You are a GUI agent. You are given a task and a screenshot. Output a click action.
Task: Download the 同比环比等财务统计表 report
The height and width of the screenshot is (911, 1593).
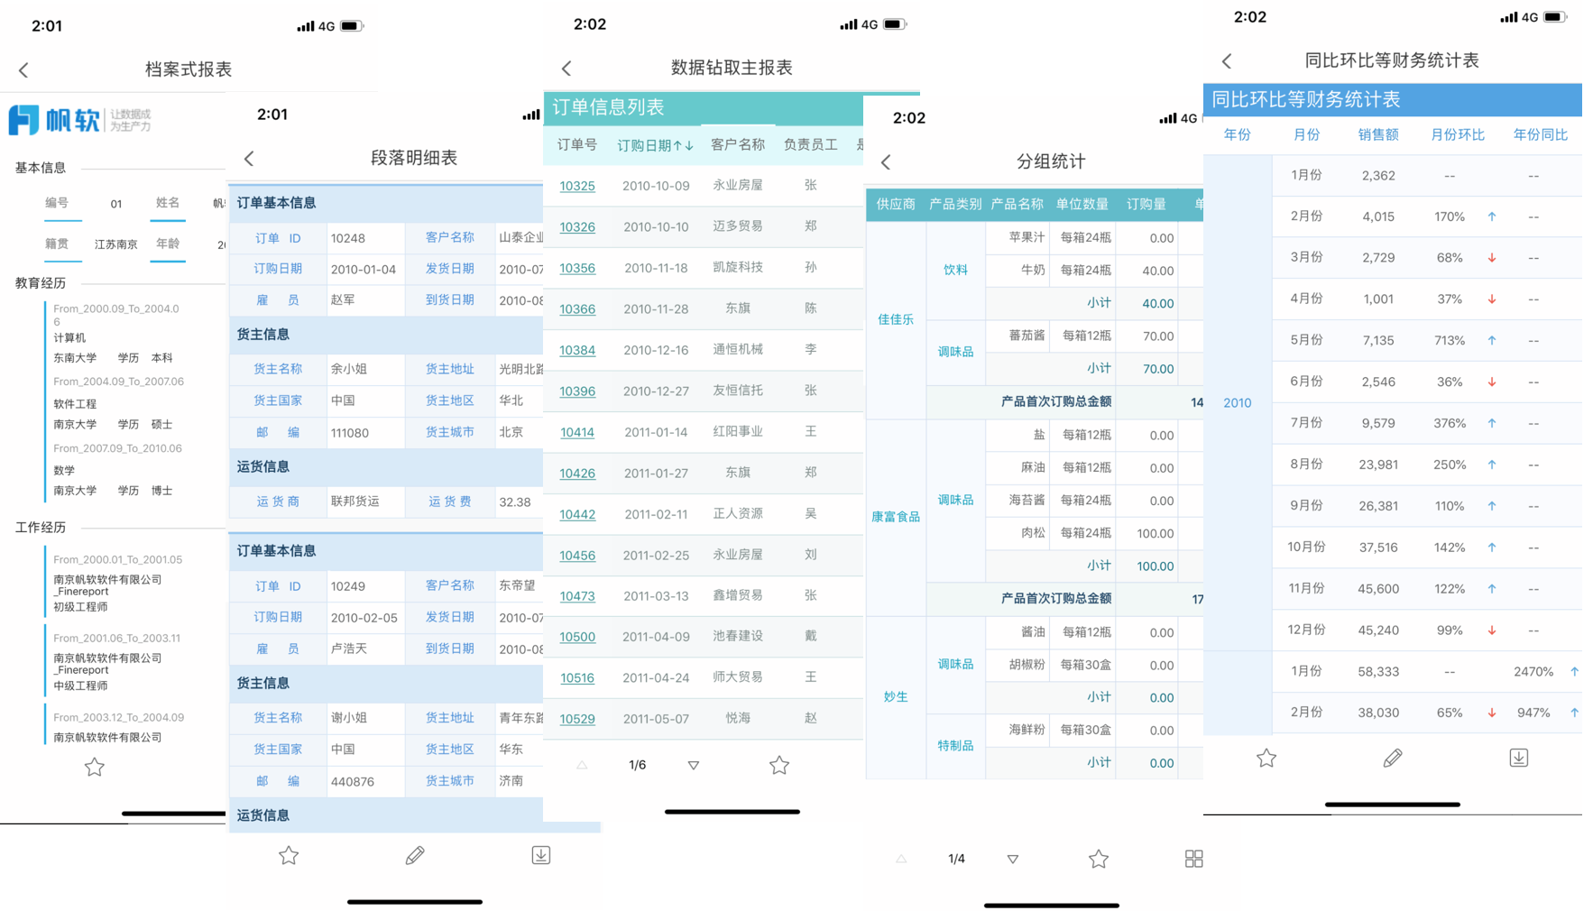pyautogui.click(x=1519, y=758)
